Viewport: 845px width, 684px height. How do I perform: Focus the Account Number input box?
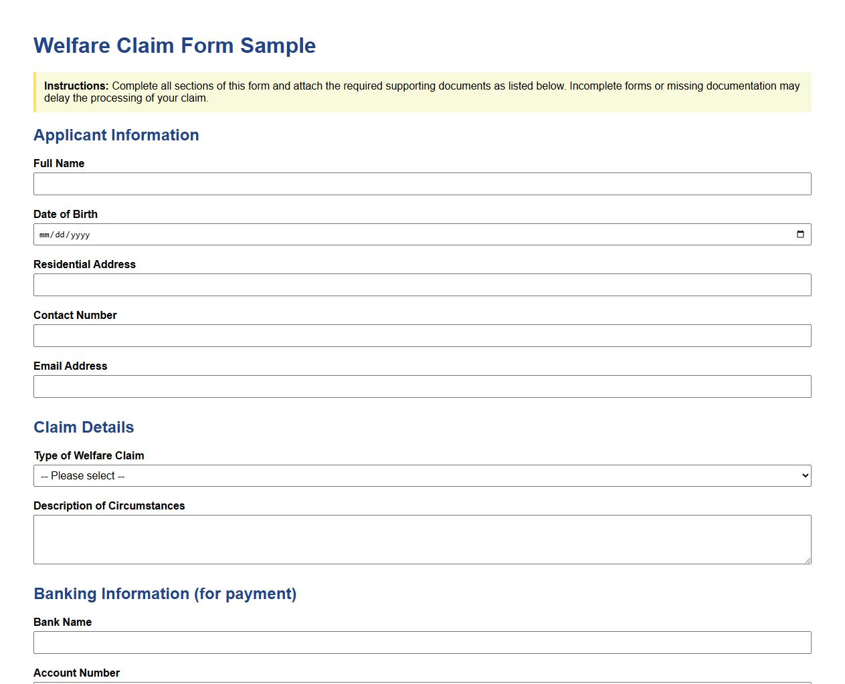point(422,682)
